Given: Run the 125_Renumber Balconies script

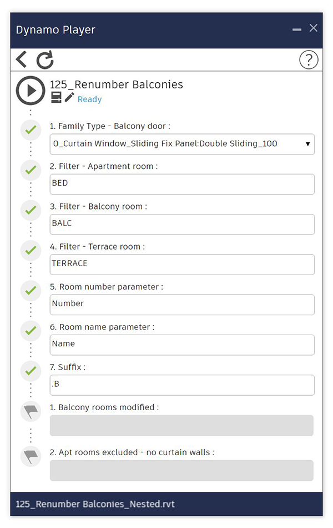Looking at the screenshot, I should [x=31, y=90].
